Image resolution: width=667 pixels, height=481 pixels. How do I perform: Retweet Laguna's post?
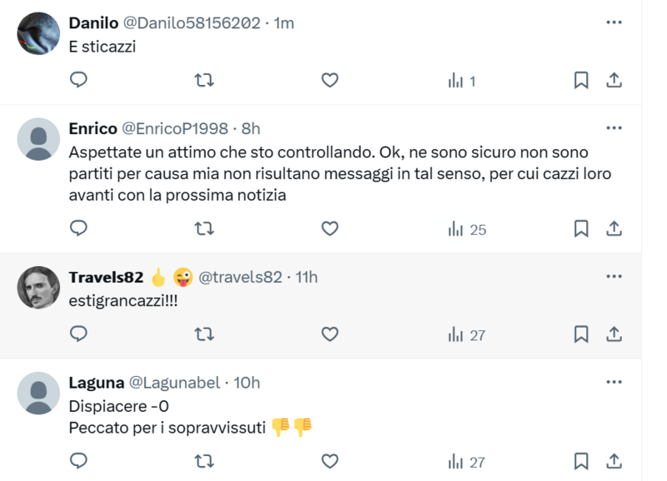[x=203, y=460]
